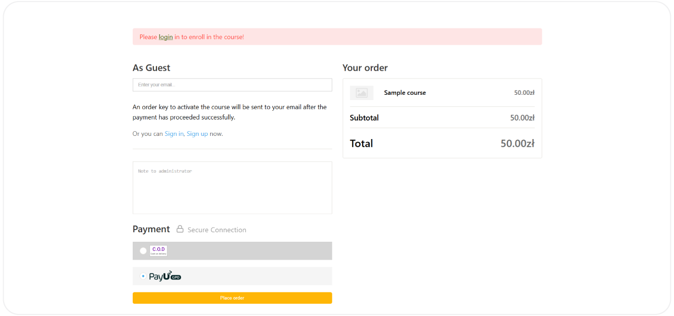Open the Sign in link

tap(174, 134)
